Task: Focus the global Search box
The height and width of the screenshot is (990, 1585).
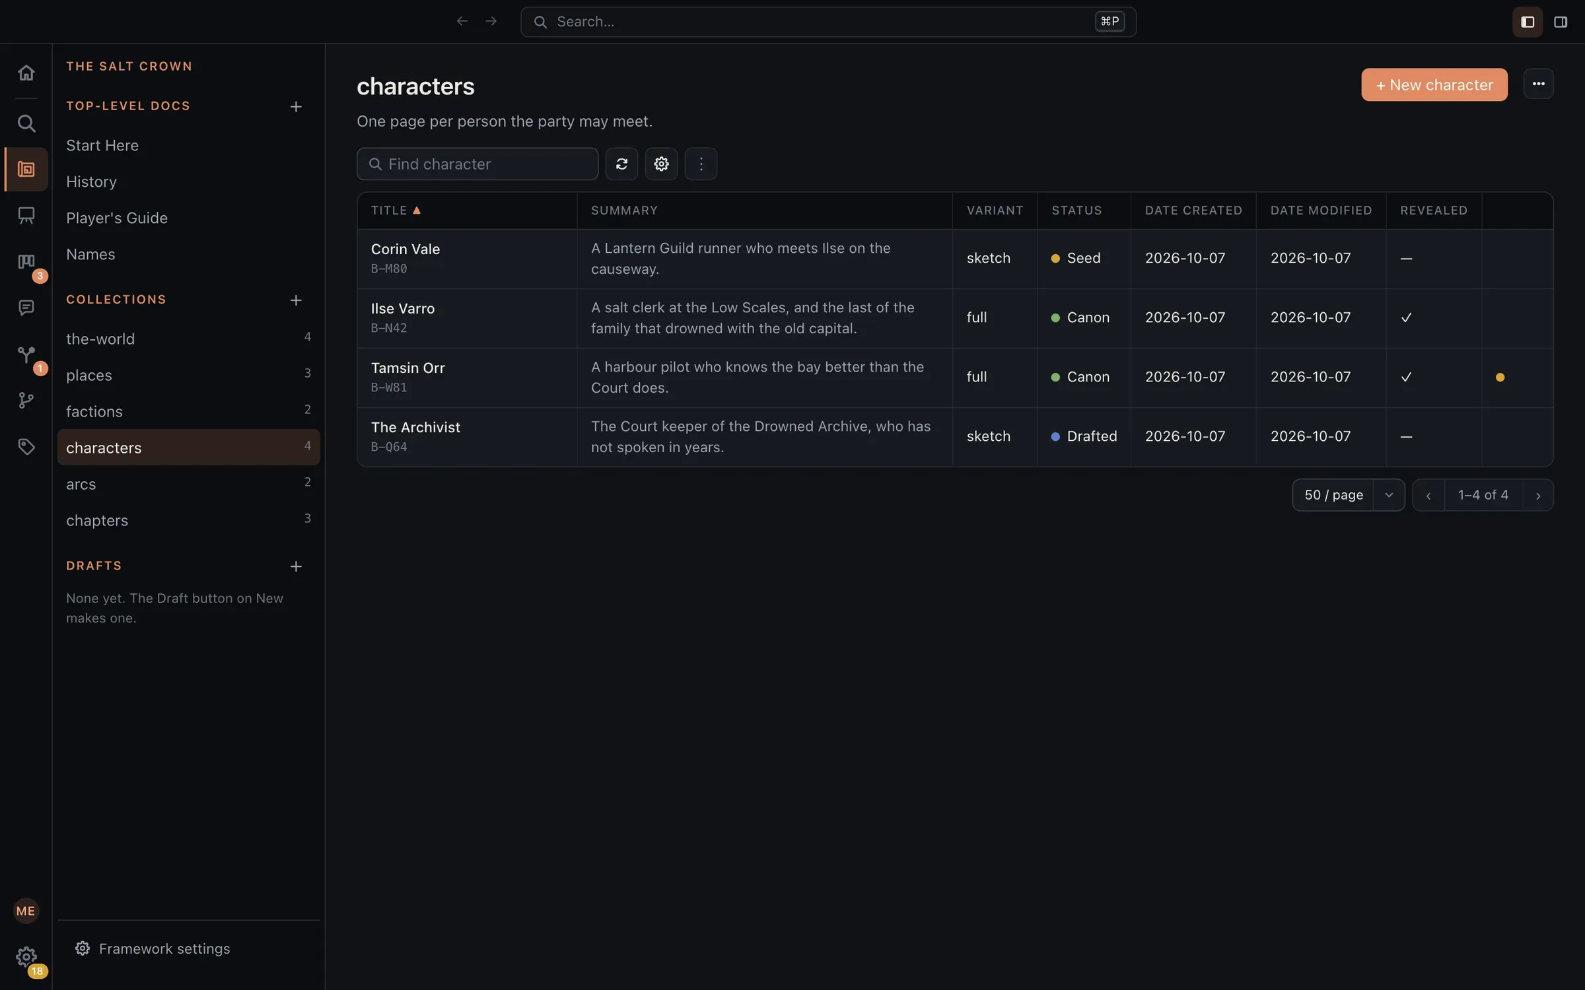Action: (x=828, y=22)
